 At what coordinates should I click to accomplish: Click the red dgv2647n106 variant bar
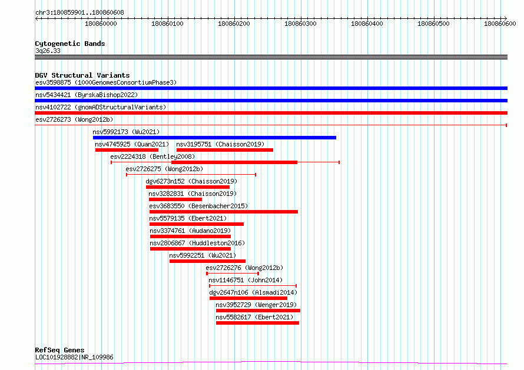point(248,298)
